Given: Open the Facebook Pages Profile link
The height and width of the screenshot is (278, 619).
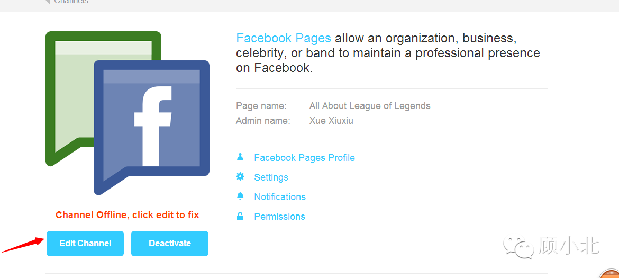Looking at the screenshot, I should (304, 158).
